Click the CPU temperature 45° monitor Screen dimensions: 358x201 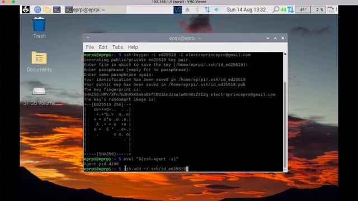point(303,9)
